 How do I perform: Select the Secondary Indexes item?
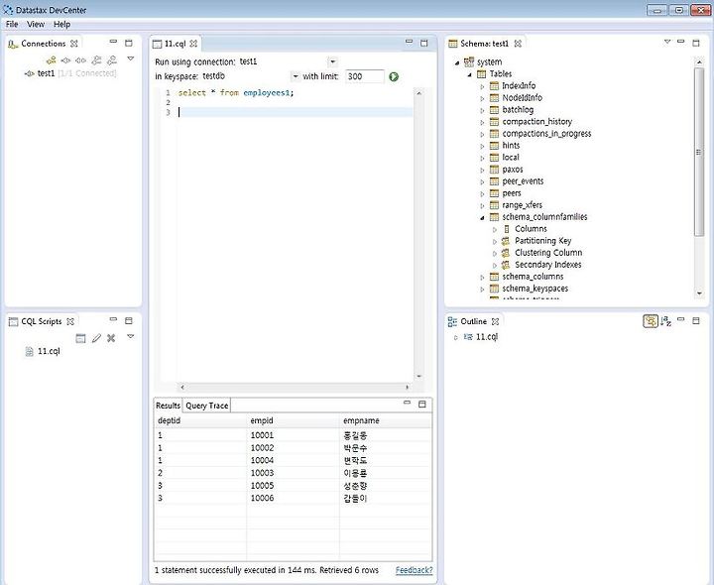coord(547,265)
